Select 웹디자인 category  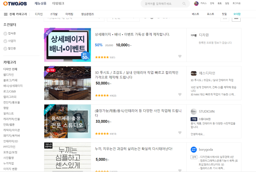[8, 75]
